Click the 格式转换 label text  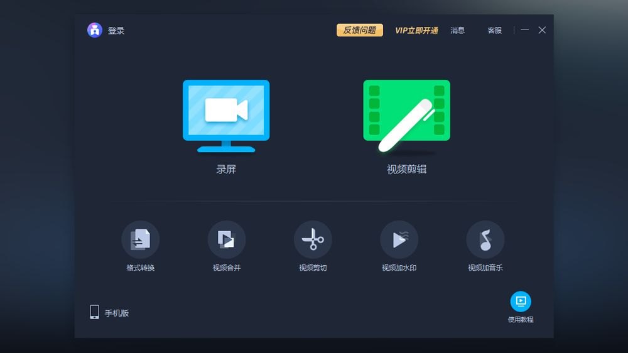141,268
